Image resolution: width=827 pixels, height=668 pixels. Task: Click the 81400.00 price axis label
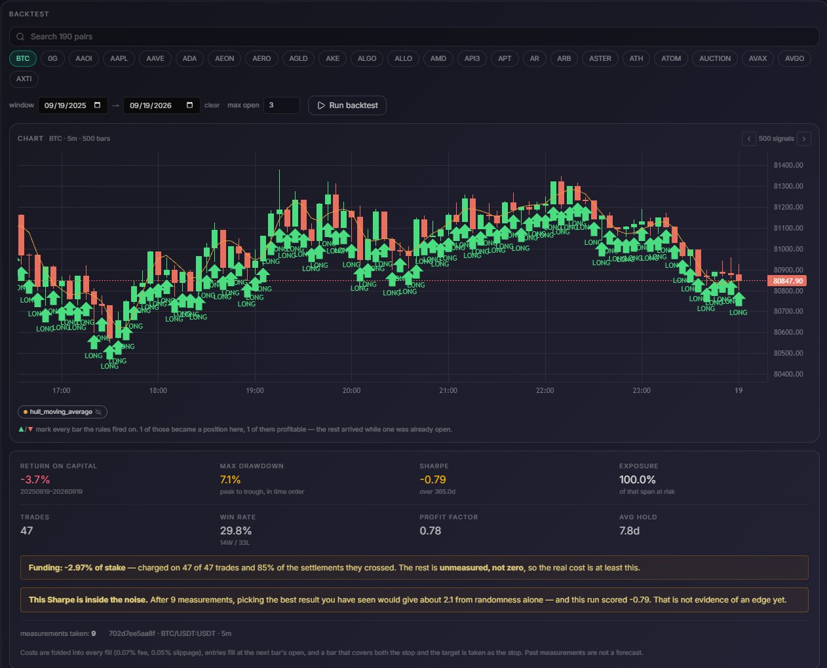tap(788, 165)
